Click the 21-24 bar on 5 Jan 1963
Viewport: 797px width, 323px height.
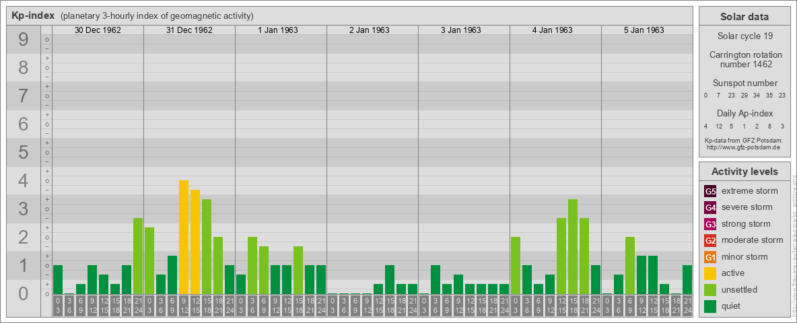pyautogui.click(x=687, y=280)
